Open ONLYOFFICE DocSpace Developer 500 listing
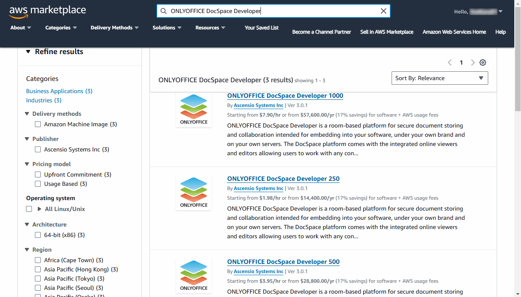The width and height of the screenshot is (521, 297). [x=283, y=262]
